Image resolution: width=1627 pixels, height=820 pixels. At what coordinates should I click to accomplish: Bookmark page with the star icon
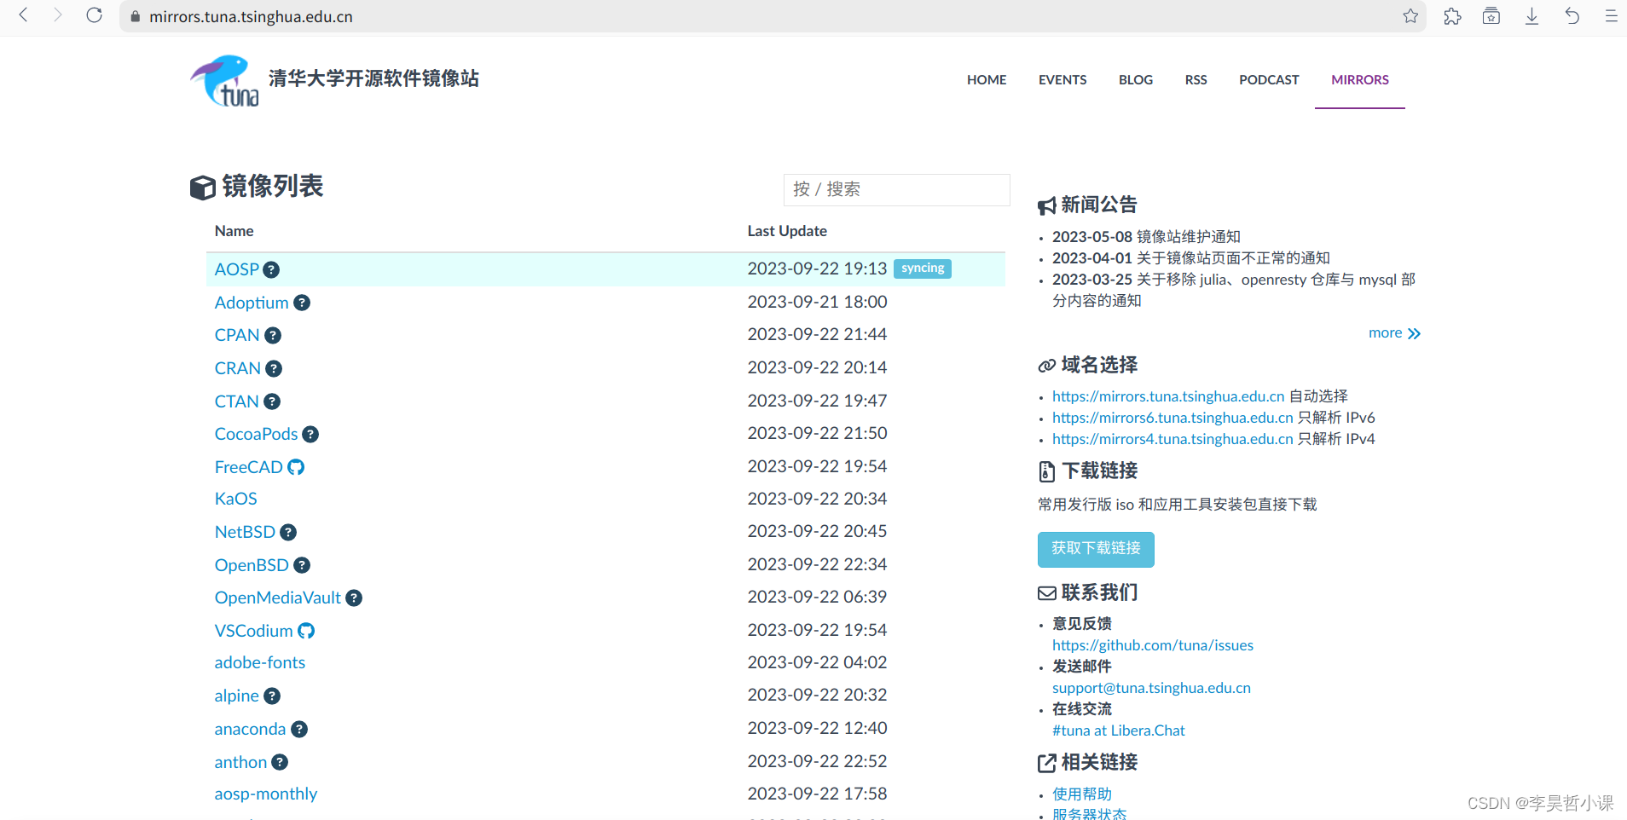[1410, 16]
